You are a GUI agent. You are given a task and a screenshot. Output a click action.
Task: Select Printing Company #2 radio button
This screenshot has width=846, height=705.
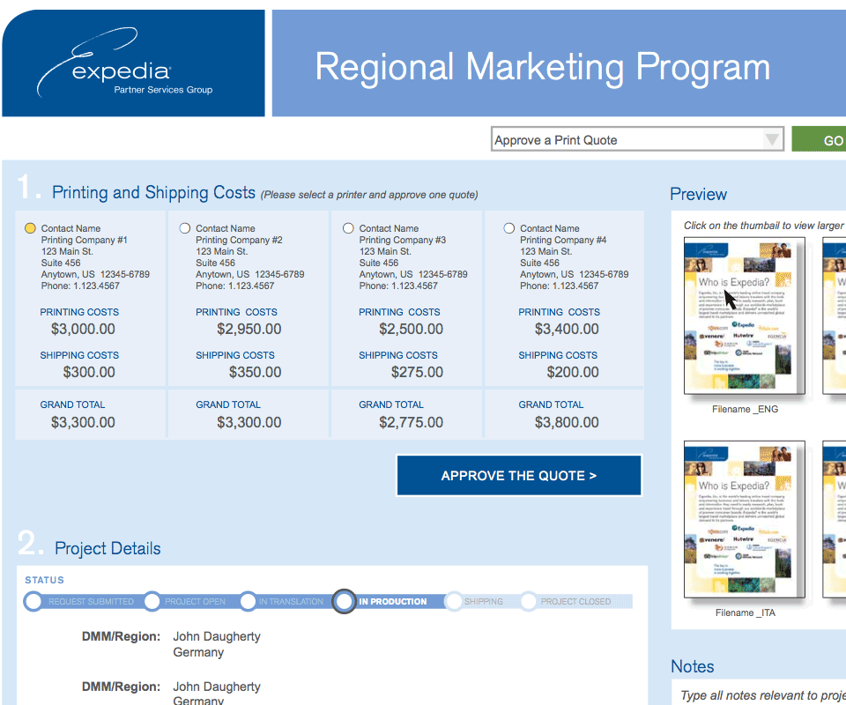tap(185, 228)
